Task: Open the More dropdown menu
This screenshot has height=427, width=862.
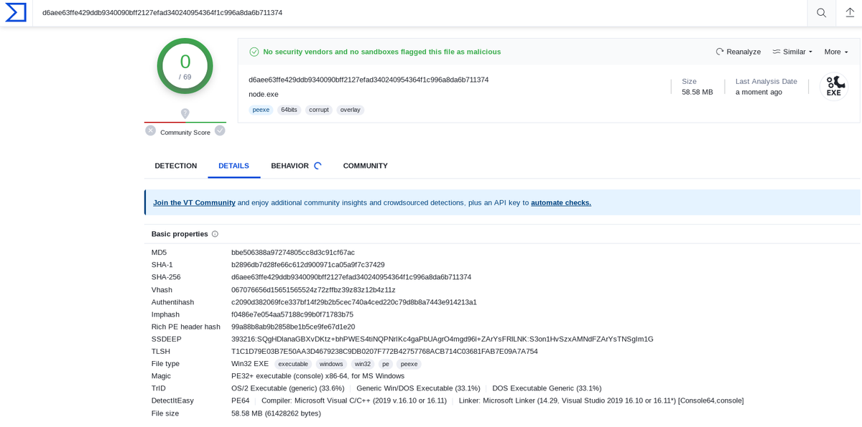Action: (x=836, y=52)
